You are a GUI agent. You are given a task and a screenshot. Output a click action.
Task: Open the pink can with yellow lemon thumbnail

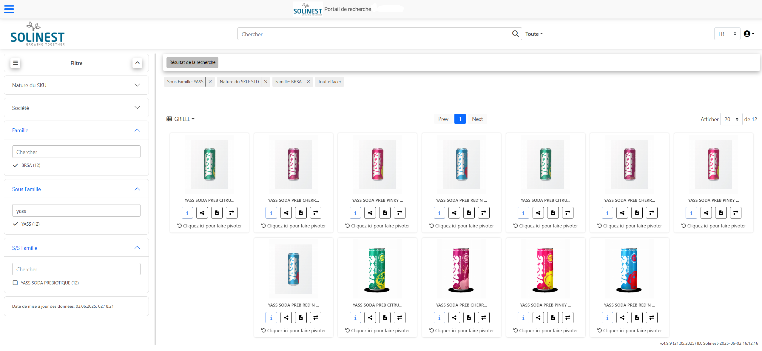[545, 269]
